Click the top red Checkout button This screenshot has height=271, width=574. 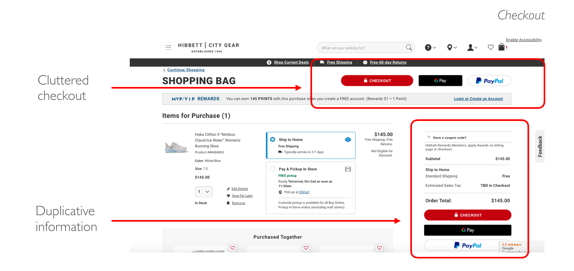(377, 80)
